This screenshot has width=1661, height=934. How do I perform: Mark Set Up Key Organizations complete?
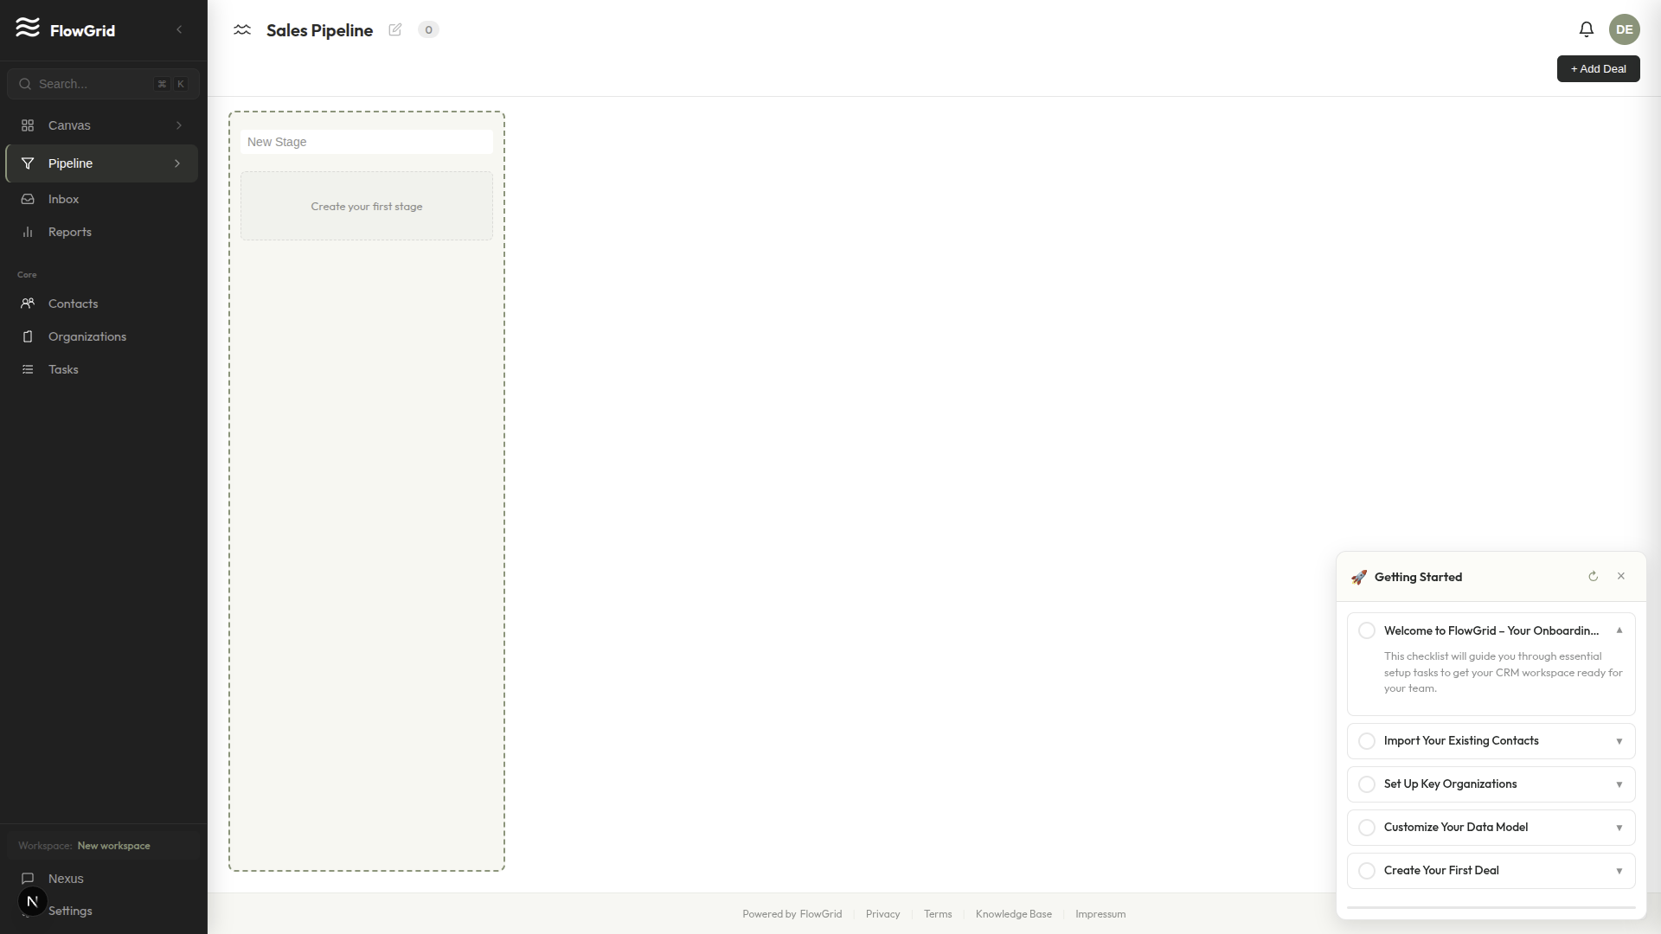tap(1366, 784)
